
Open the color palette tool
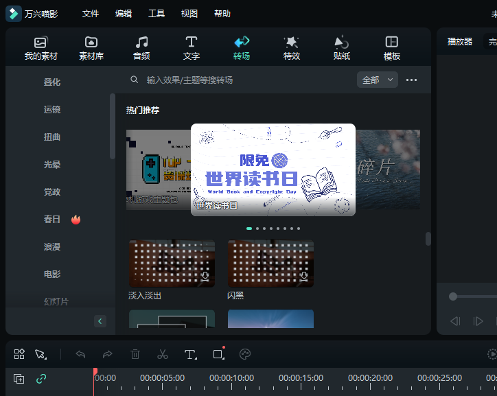(x=245, y=354)
